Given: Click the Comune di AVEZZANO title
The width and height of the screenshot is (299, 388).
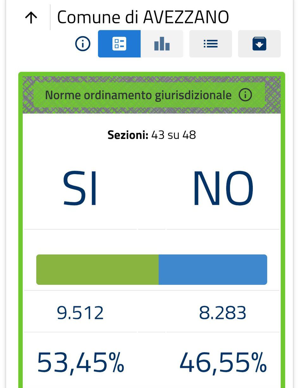Looking at the screenshot, I should (143, 17).
